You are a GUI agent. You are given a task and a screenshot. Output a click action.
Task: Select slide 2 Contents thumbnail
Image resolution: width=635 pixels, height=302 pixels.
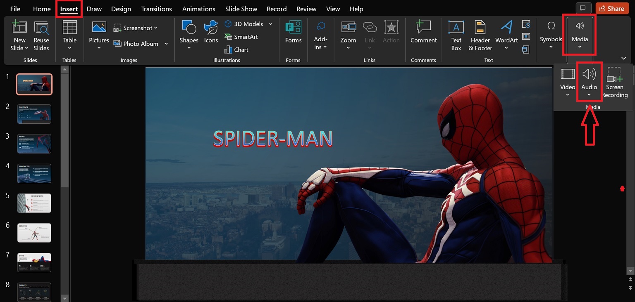pos(34,114)
